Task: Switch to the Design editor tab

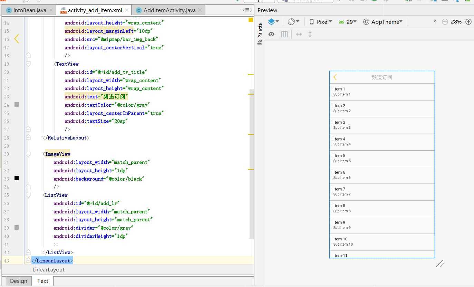Action: click(18, 281)
